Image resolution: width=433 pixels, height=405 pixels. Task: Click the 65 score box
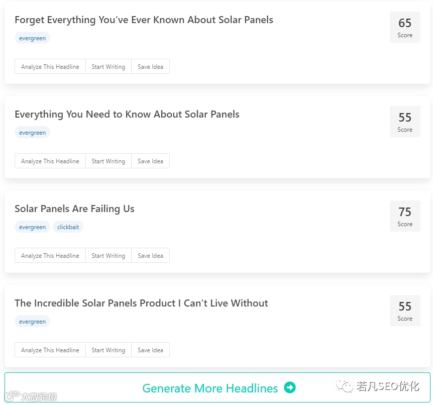[405, 27]
